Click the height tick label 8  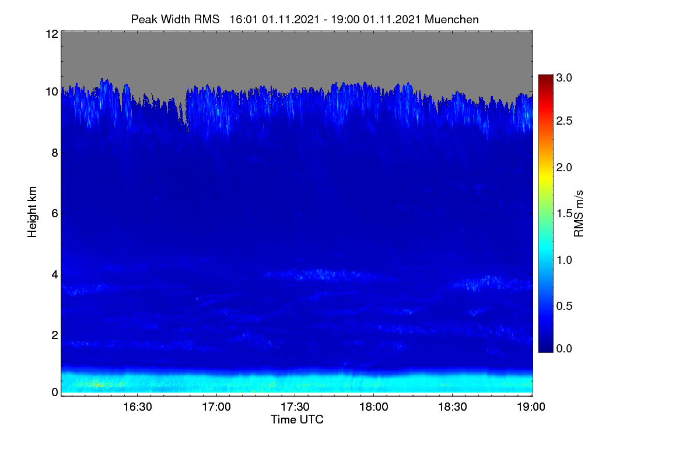click(x=54, y=153)
